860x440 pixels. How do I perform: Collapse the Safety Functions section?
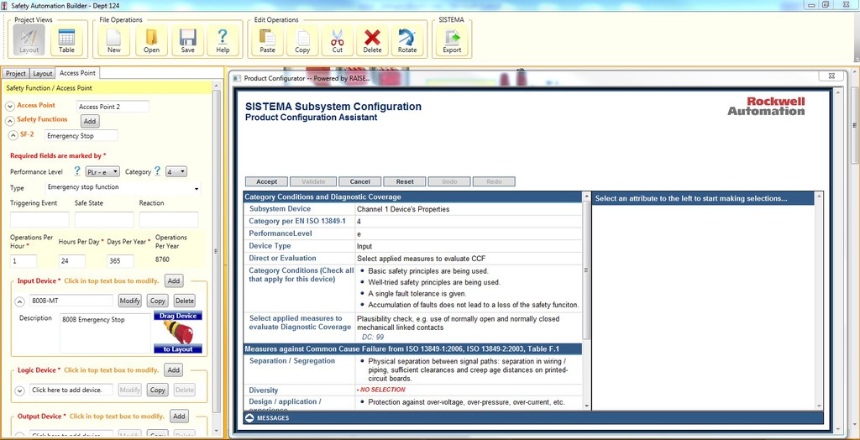tap(10, 121)
